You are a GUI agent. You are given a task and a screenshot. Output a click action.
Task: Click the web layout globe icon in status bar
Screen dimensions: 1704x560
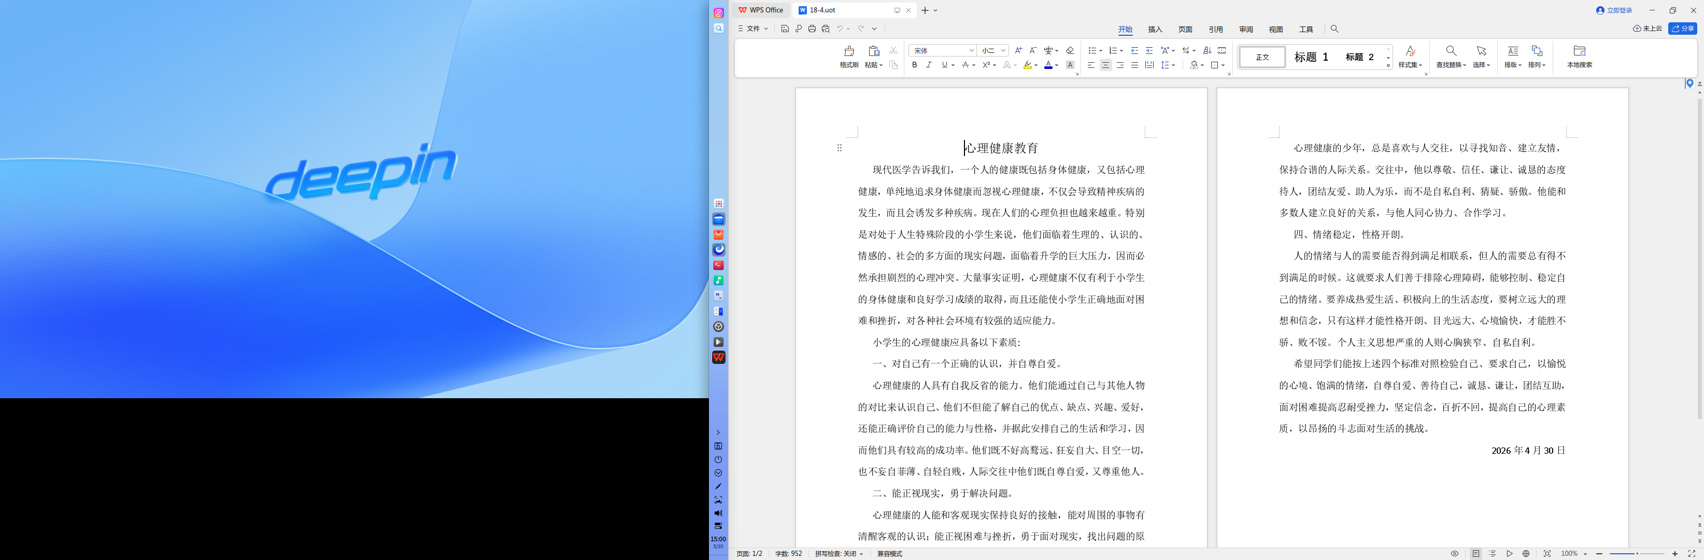(x=1526, y=553)
